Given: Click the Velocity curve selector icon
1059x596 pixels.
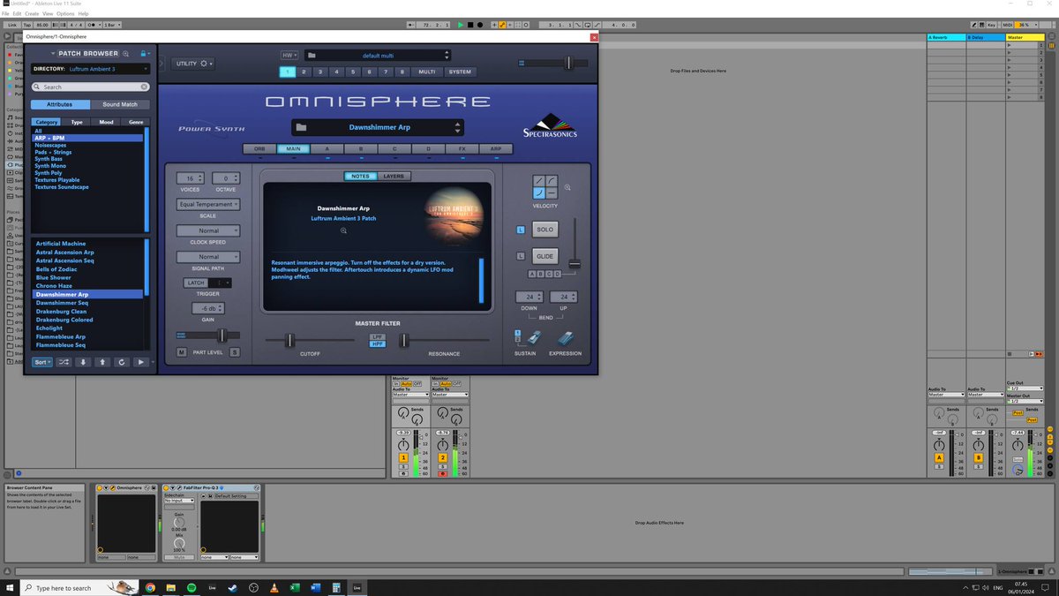Looking at the screenshot, I should [545, 186].
